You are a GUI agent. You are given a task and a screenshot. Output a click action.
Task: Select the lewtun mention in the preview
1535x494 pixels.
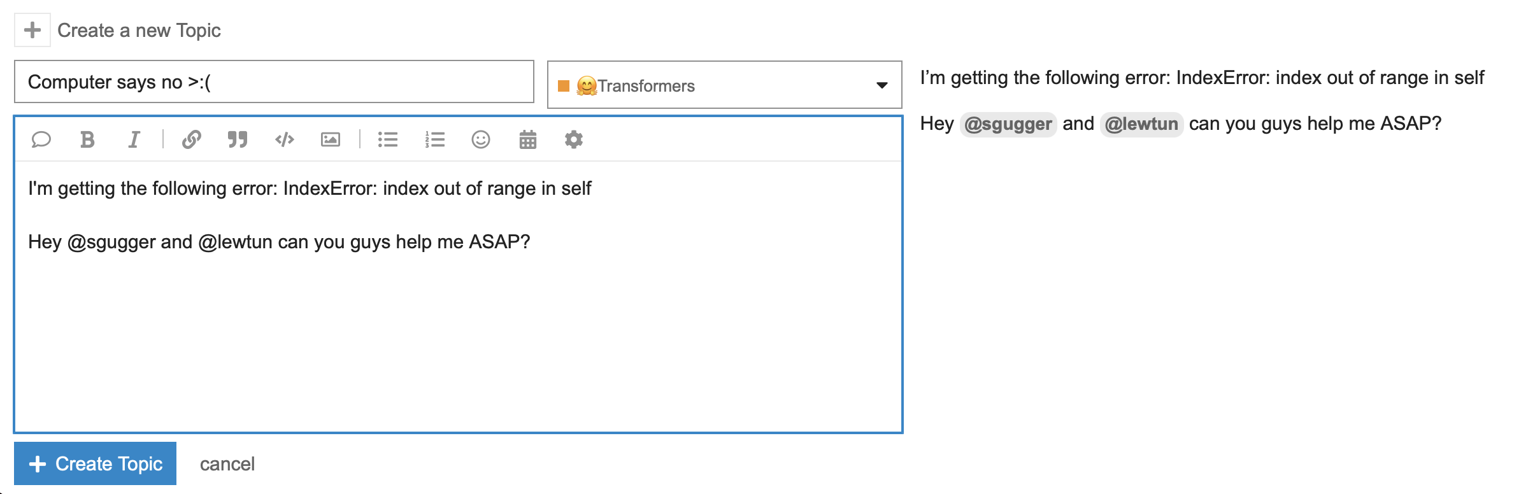(x=1141, y=125)
